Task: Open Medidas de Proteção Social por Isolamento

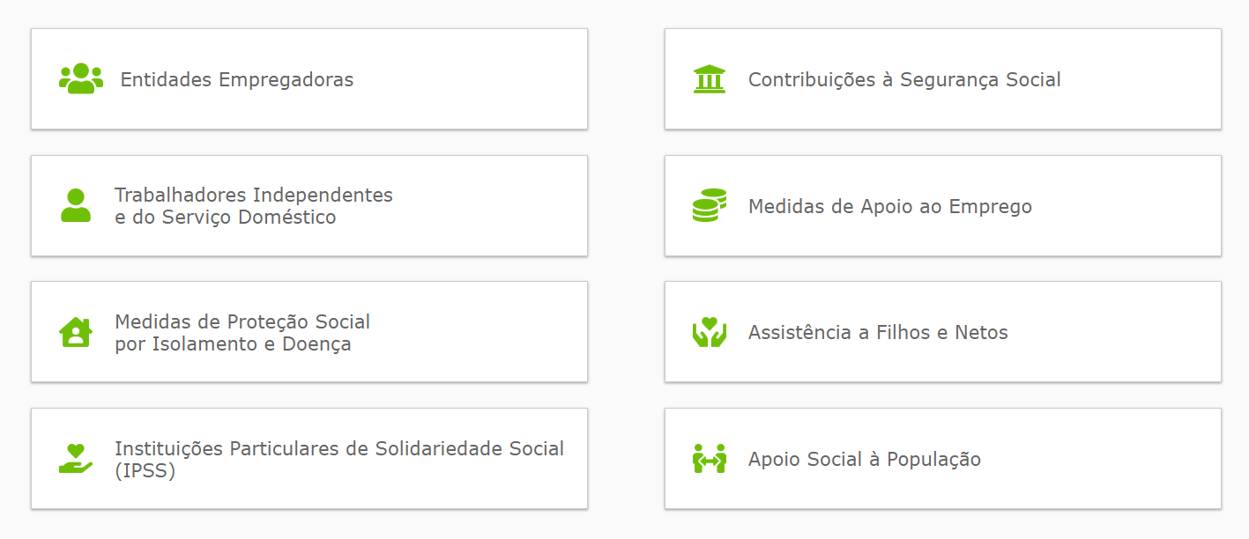Action: click(242, 333)
